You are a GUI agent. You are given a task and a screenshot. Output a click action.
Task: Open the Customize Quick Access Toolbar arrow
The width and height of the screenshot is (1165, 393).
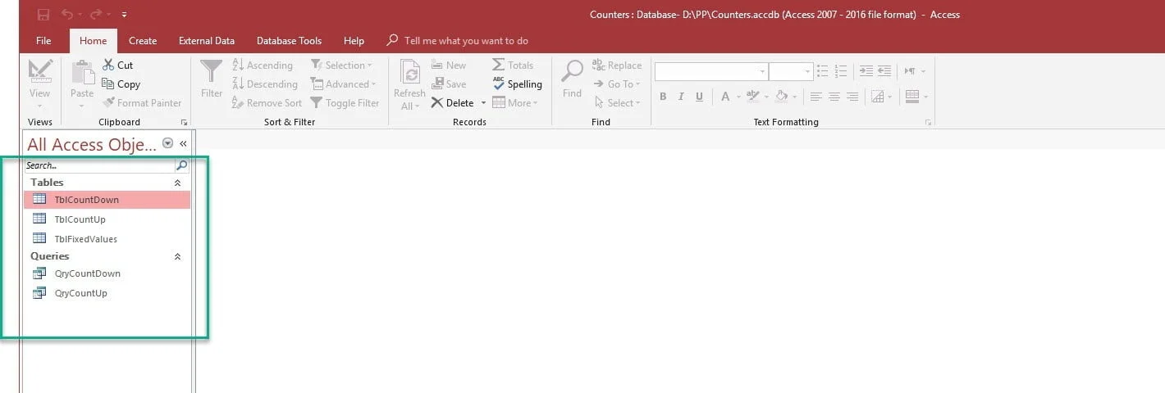pyautogui.click(x=124, y=15)
